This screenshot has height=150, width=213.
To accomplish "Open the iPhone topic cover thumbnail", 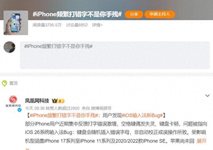I will tap(16, 23).
